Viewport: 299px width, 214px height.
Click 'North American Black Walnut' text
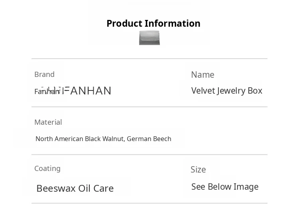[x=79, y=139]
